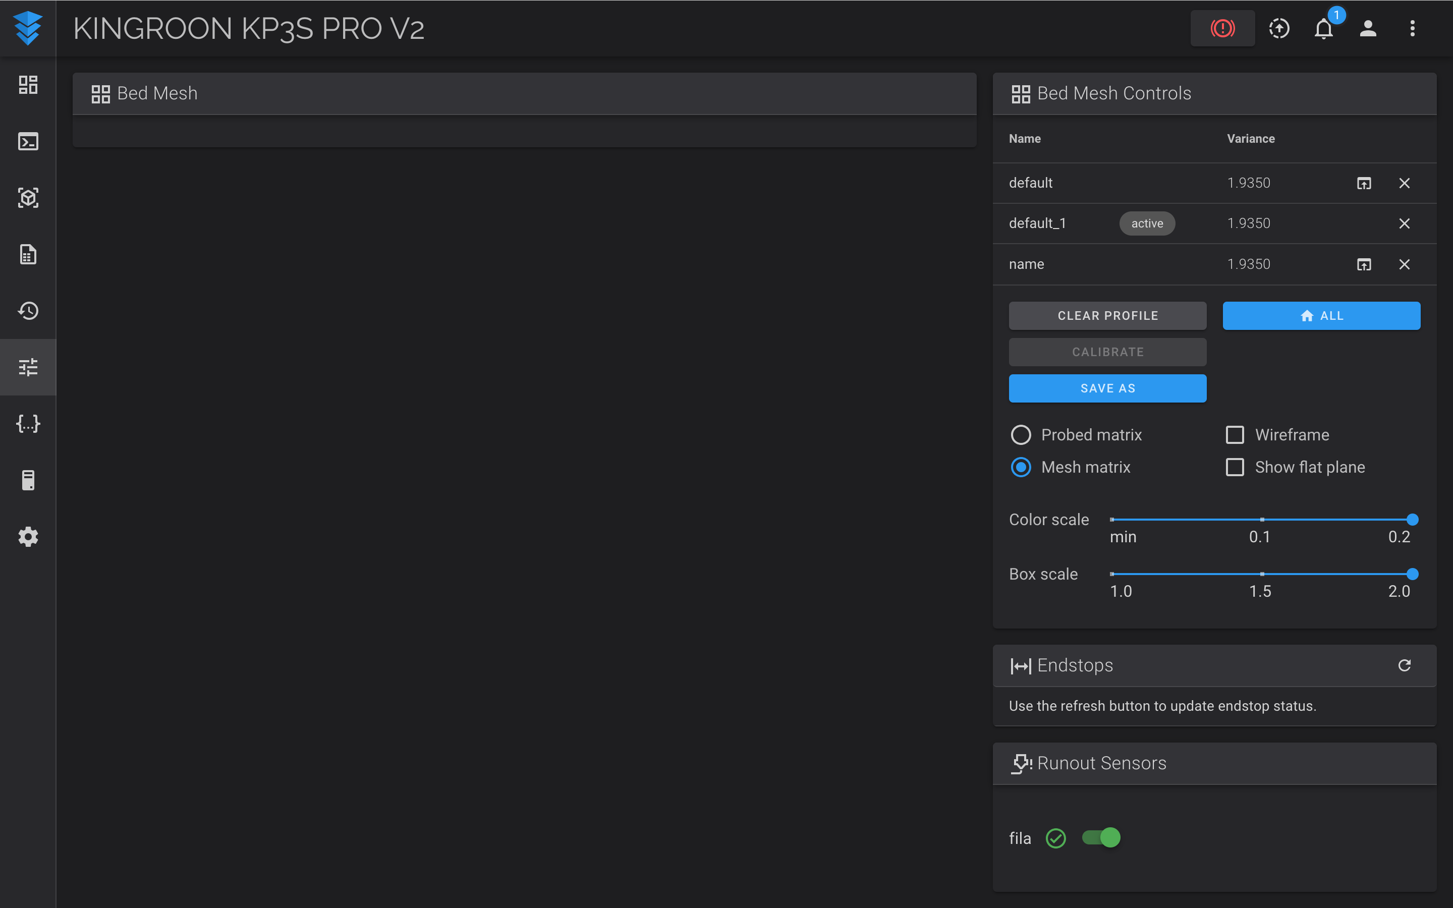Enable the Wireframe checkbox

click(1235, 435)
